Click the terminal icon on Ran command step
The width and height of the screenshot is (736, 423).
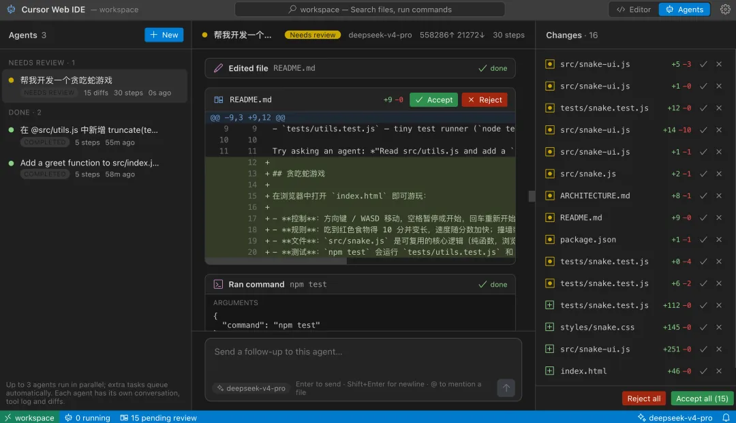pos(218,284)
